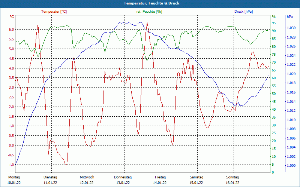Click the 1.012 pressure axis value
This screenshot has height=187, width=300.
(x=291, y=111)
